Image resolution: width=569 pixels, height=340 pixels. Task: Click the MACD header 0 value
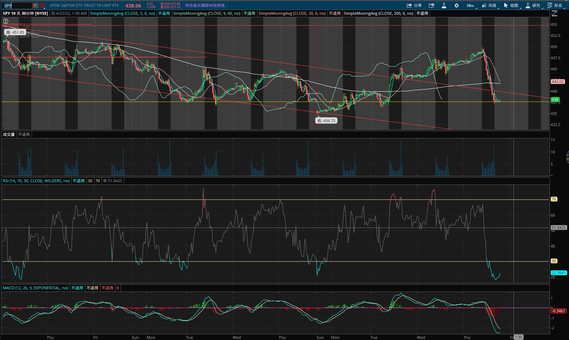118,288
